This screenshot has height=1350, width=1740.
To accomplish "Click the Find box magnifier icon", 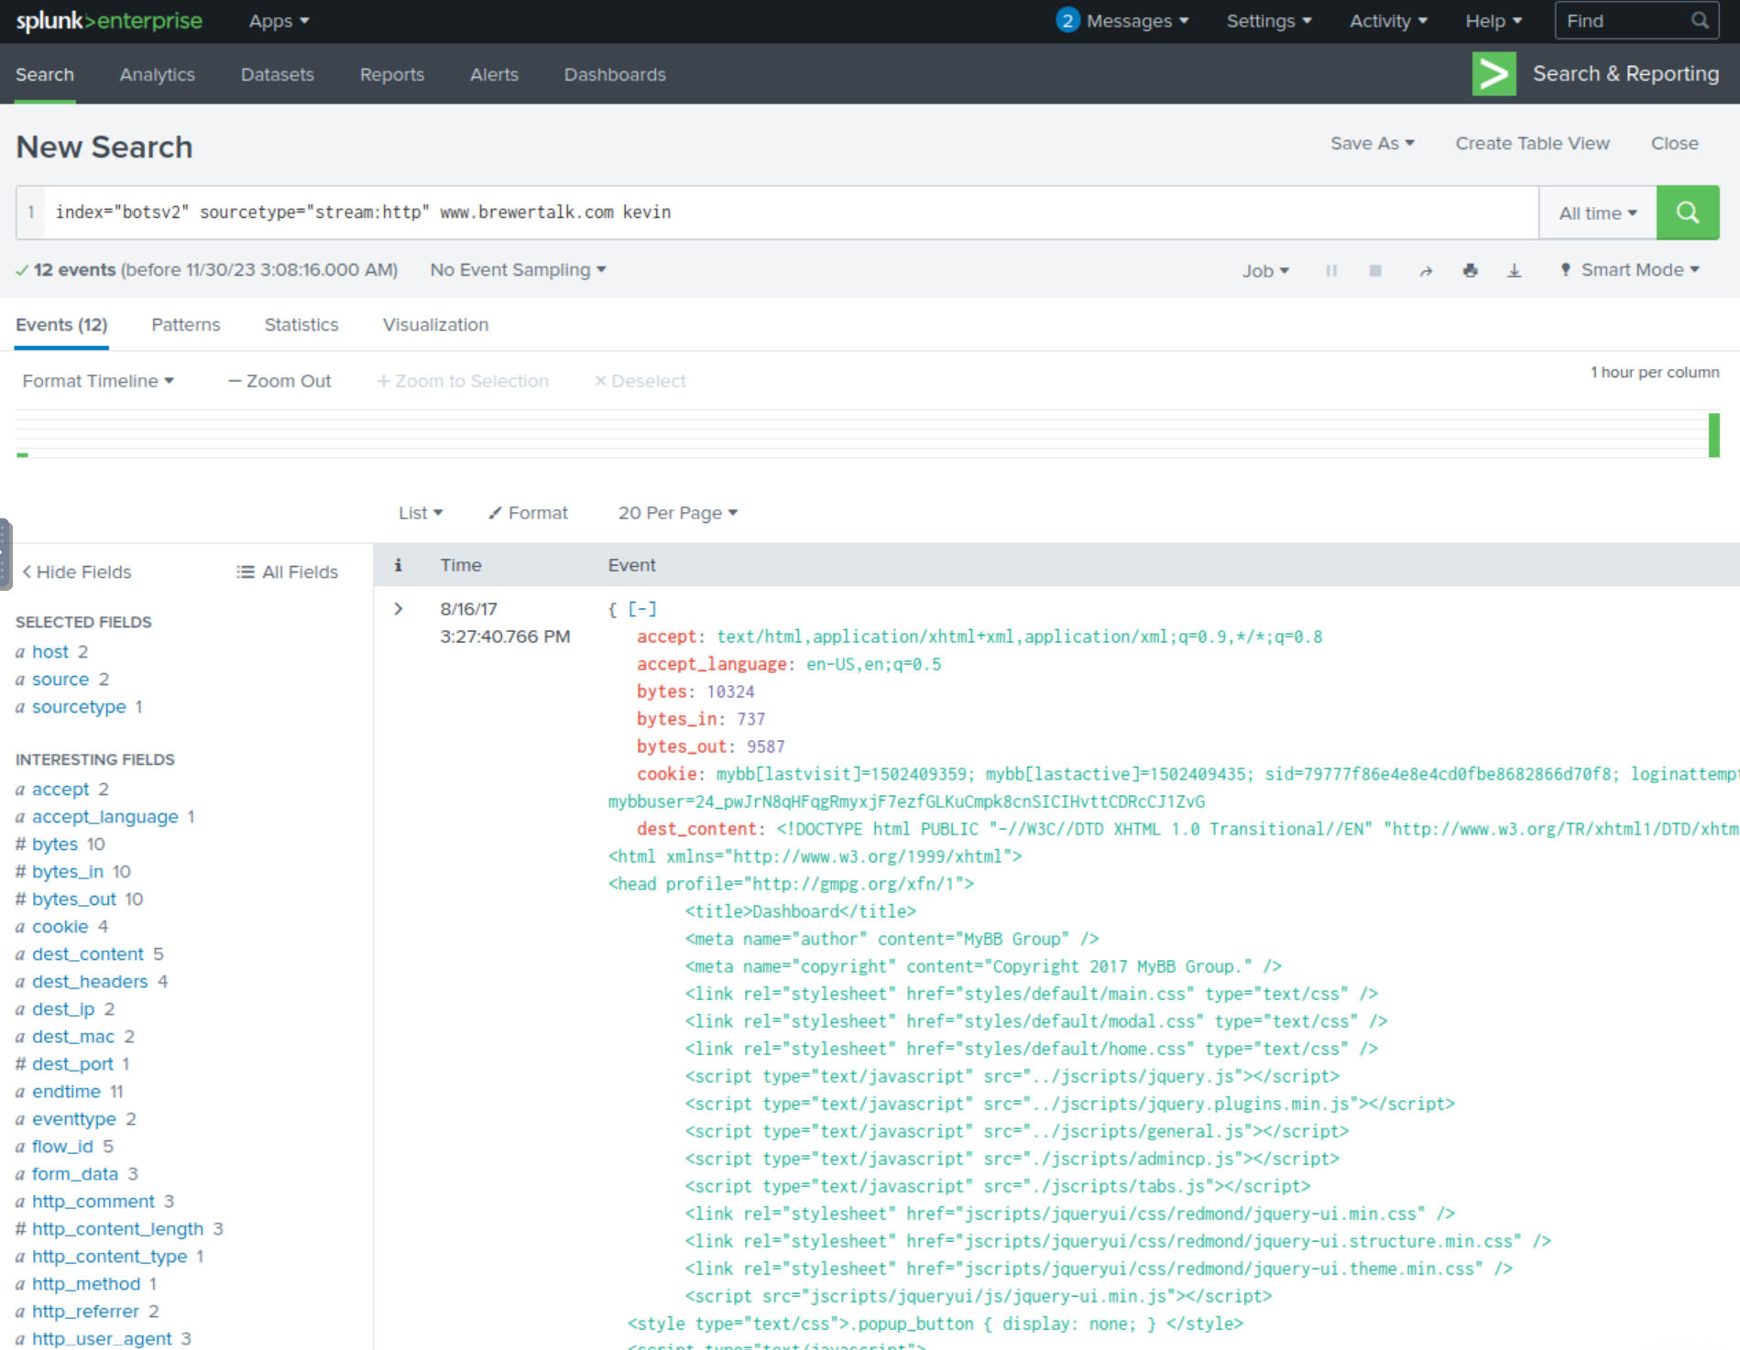I will click(1699, 20).
